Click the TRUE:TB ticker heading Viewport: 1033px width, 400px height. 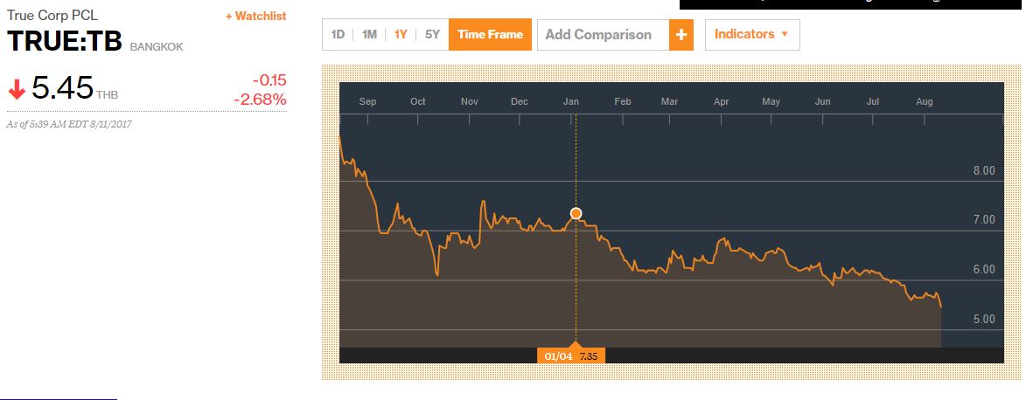tap(65, 42)
